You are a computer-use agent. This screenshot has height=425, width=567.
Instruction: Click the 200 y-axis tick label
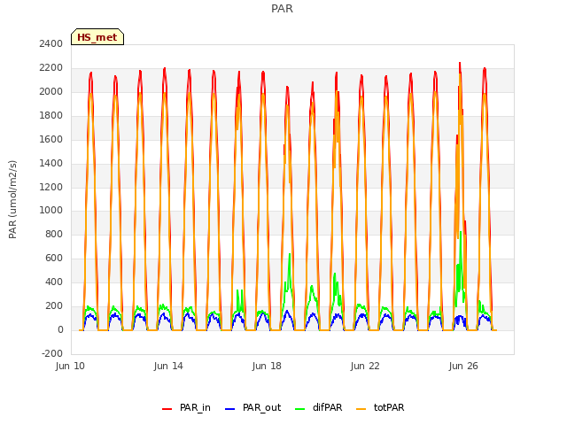click(x=54, y=305)
